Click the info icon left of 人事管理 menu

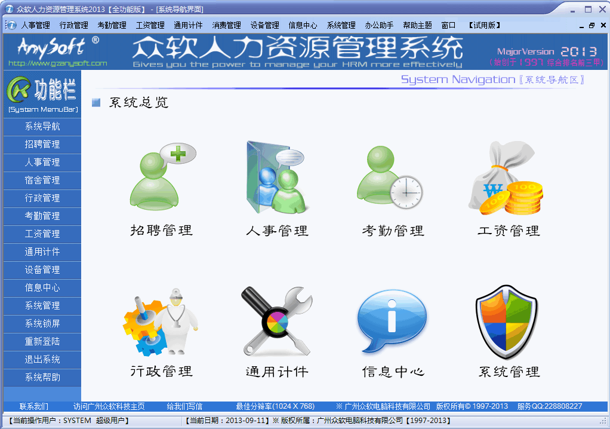[x=12, y=25]
